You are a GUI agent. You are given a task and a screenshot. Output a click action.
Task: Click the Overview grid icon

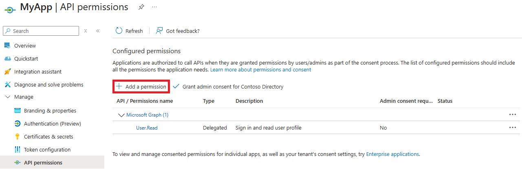pyautogui.click(x=7, y=45)
